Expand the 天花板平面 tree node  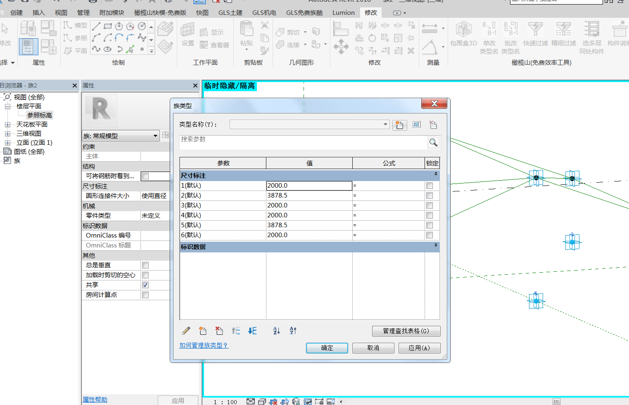(7, 125)
